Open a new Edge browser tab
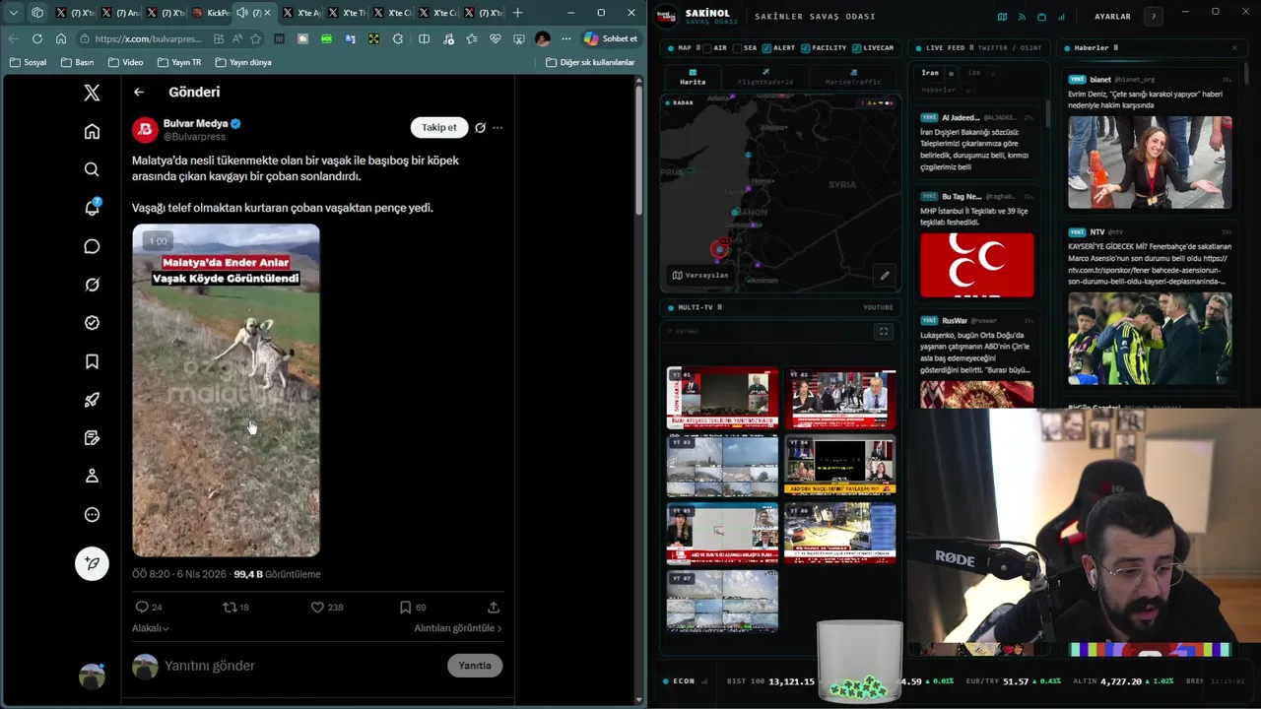 tap(518, 13)
